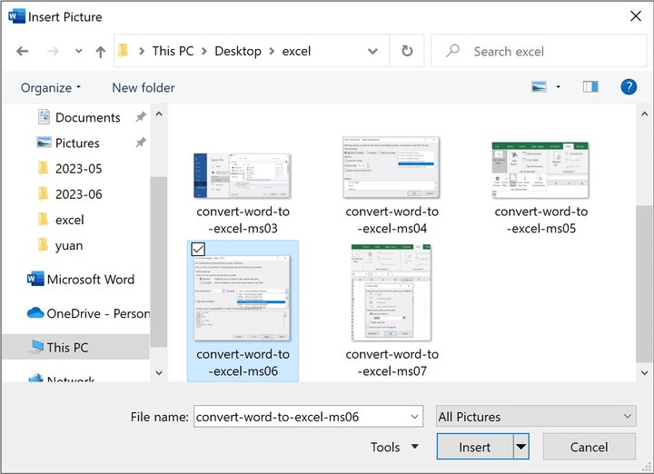Click the Cancel button
The height and width of the screenshot is (474, 654).
click(589, 447)
